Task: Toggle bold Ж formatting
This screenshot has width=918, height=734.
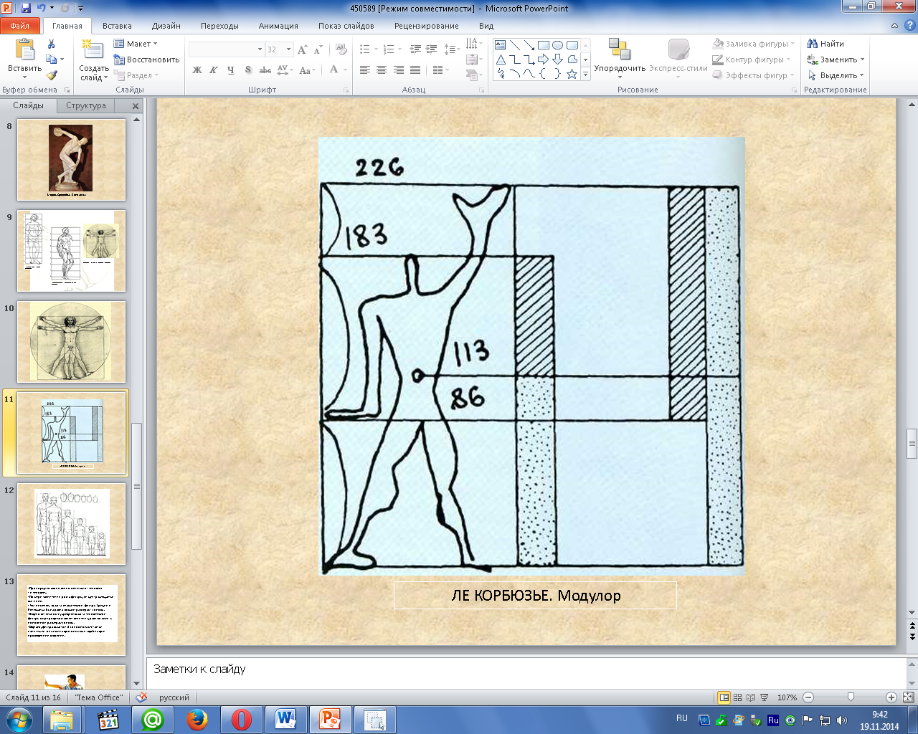Action: click(197, 70)
